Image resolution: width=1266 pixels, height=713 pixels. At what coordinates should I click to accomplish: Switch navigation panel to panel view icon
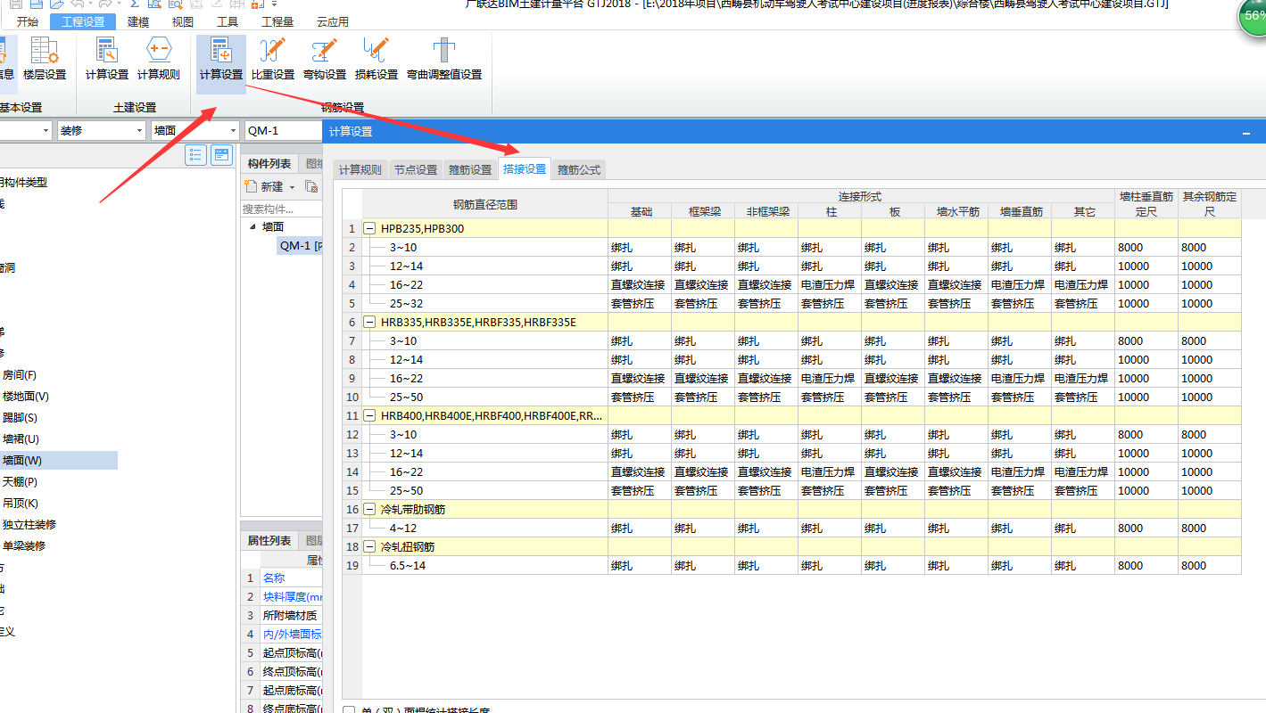221,155
